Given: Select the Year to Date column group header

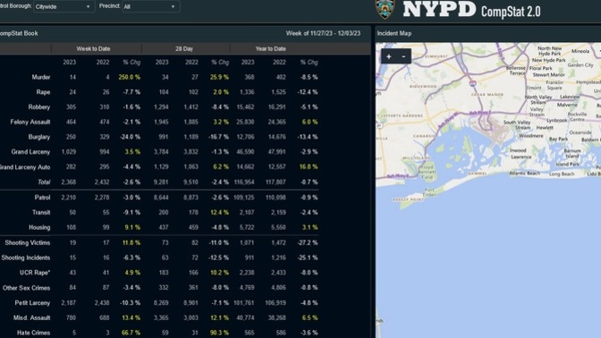Looking at the screenshot, I should [x=271, y=48].
